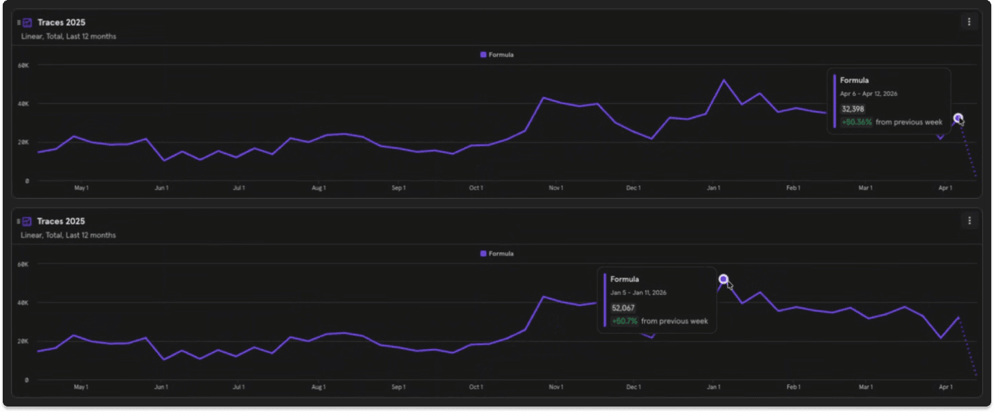The image size is (994, 412).
Task: Click the Mar 1 axis label in bottom chart
Action: click(x=866, y=387)
